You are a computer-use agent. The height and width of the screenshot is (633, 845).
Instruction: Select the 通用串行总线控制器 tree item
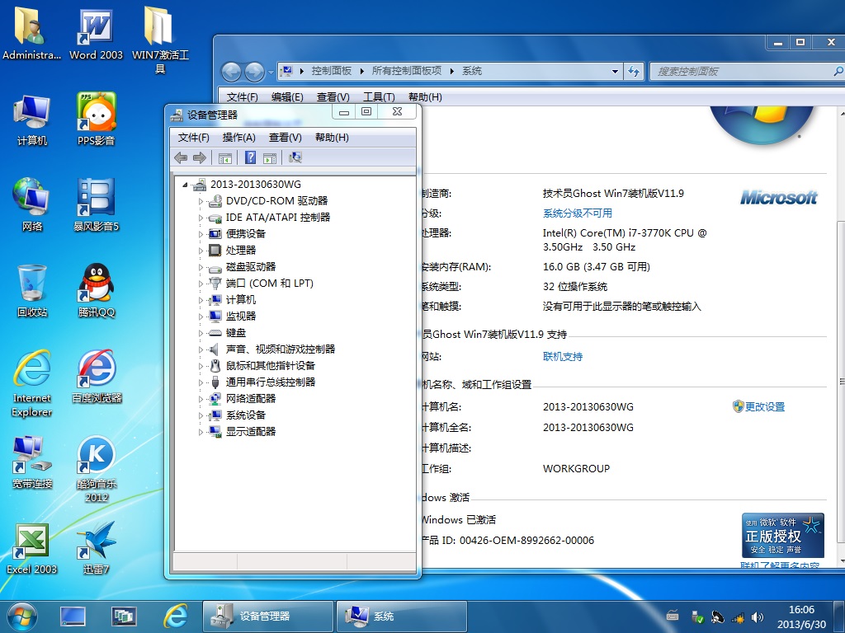coord(270,382)
